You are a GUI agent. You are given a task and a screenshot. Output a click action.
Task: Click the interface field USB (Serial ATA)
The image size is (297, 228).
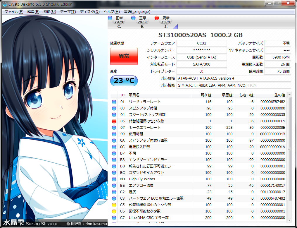pyautogui.click(x=201, y=57)
